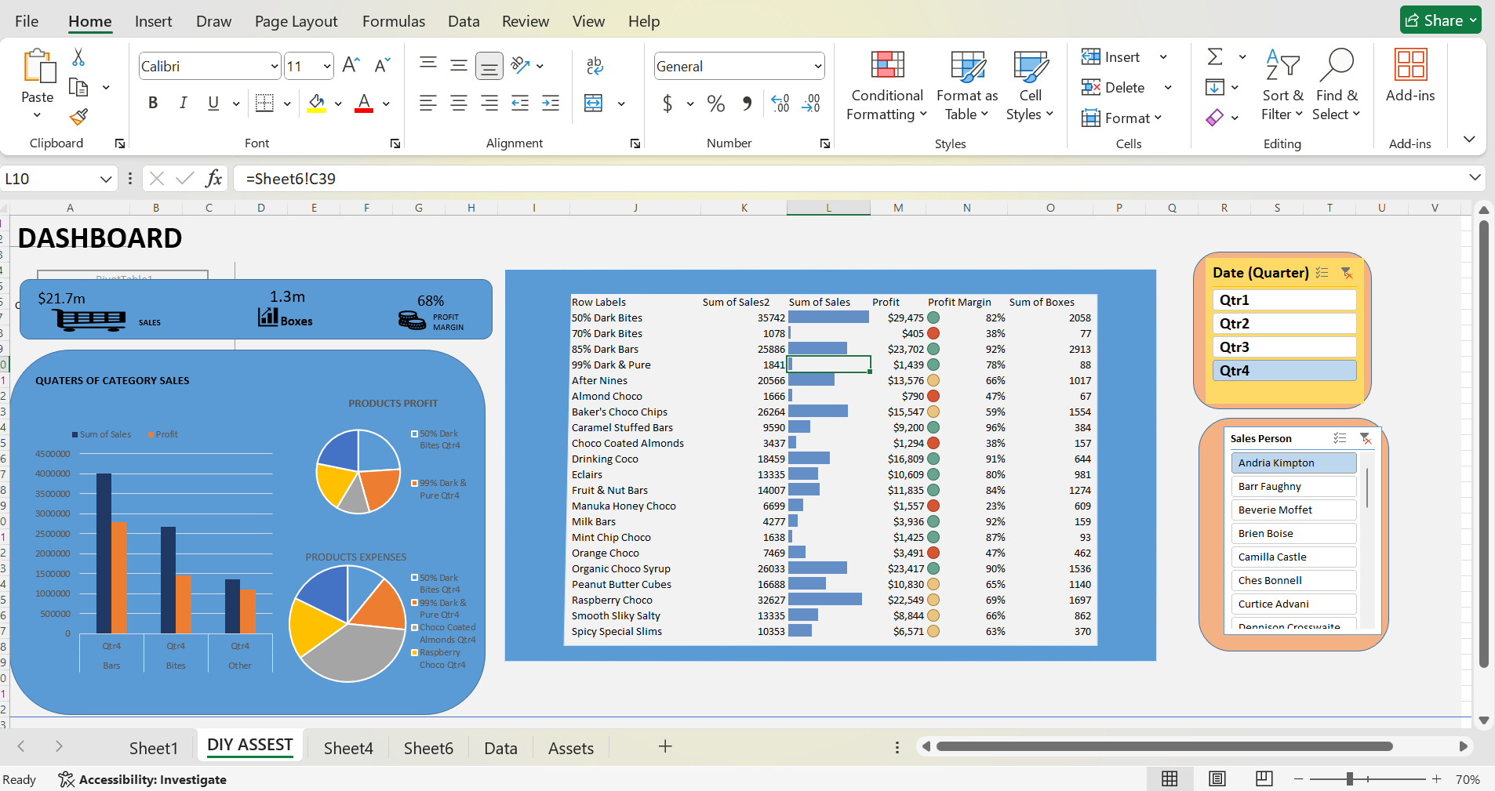Screen dimensions: 1495x791
Task: Open the font size dropdown
Action: tap(327, 67)
